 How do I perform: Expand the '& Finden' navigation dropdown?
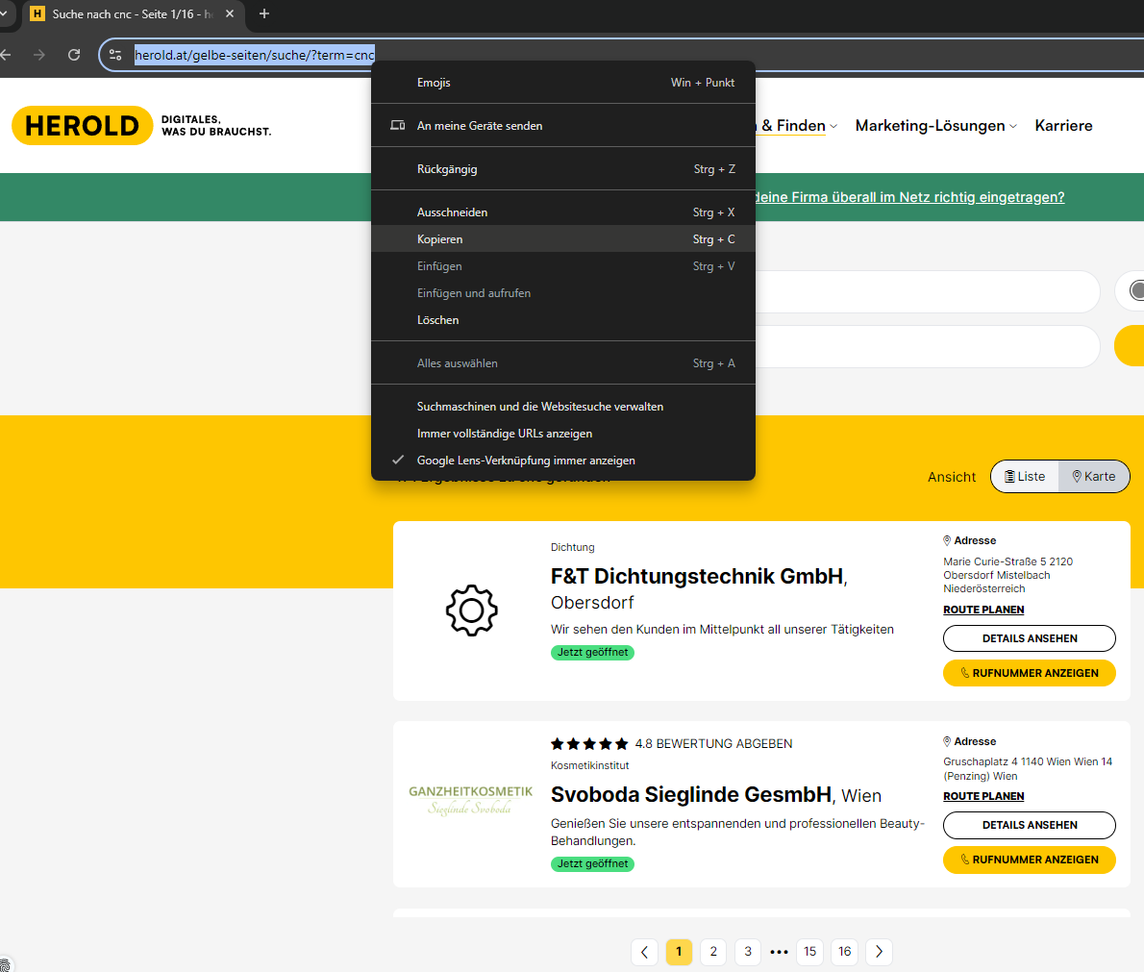799,126
